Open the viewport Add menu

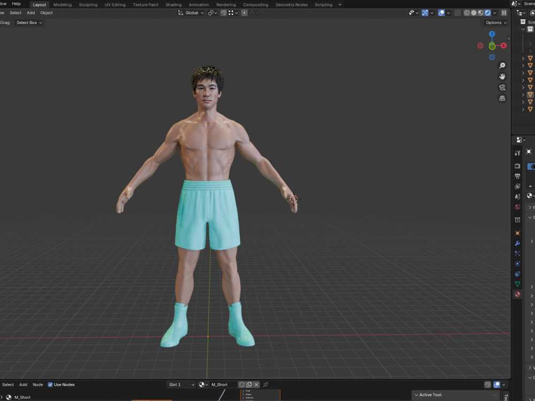[x=30, y=13]
